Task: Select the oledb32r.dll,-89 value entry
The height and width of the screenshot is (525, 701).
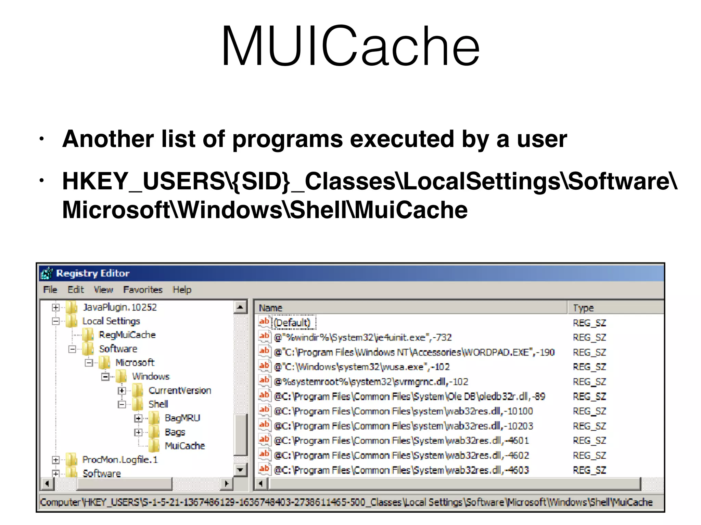Action: pyautogui.click(x=409, y=396)
